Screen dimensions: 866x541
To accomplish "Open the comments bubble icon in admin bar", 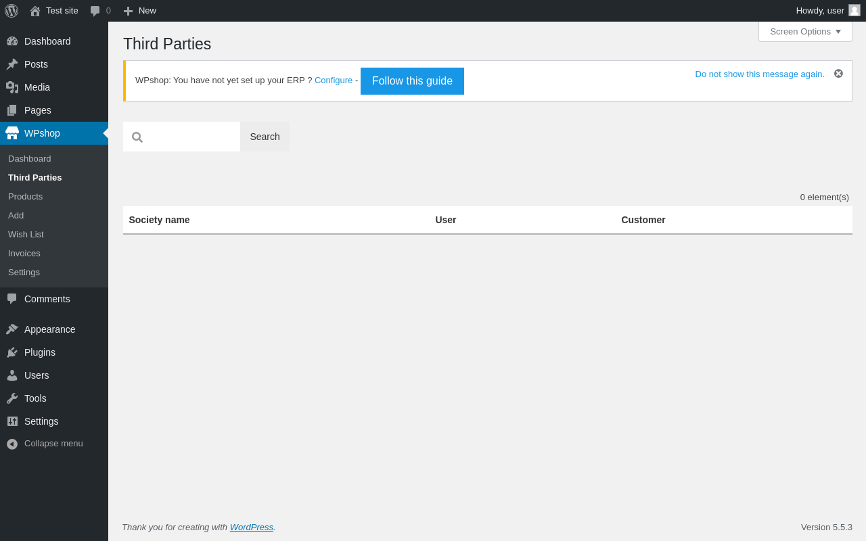I will (95, 11).
